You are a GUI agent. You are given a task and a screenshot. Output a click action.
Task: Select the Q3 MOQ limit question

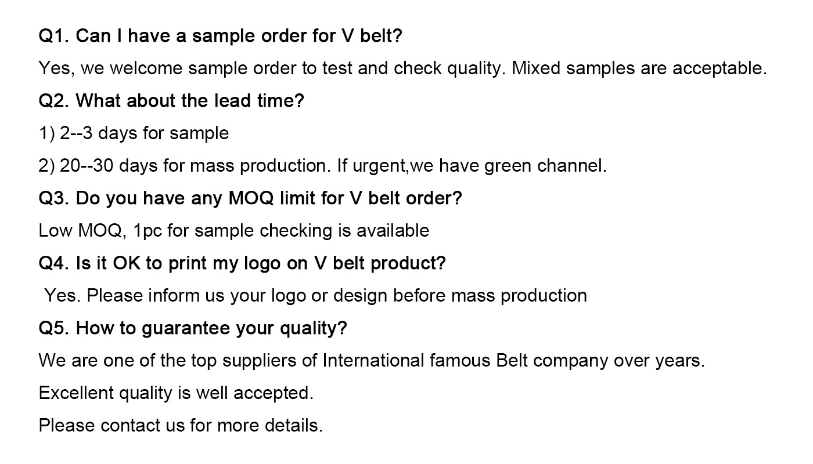coord(250,198)
